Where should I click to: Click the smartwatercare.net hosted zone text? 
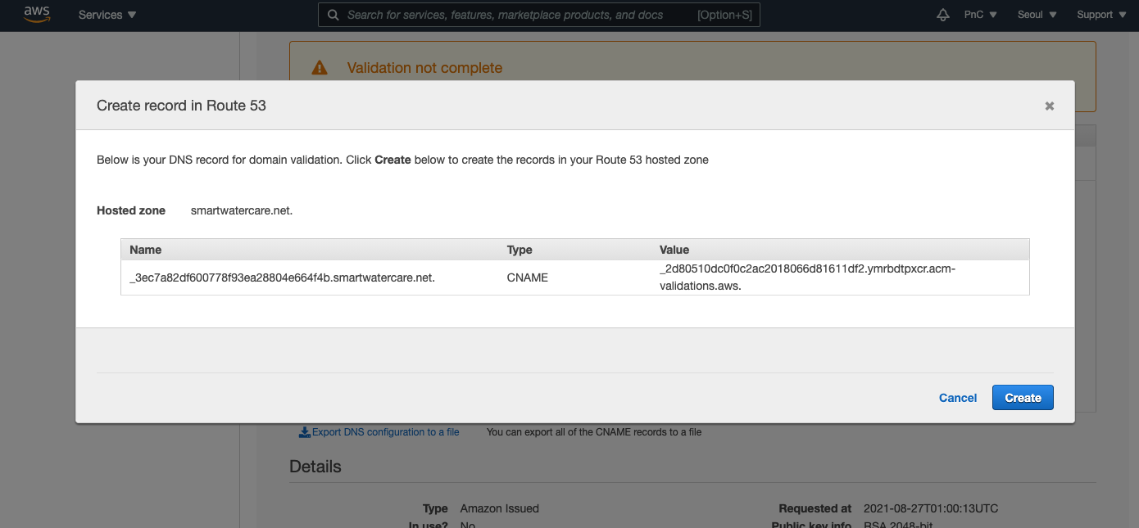242,210
